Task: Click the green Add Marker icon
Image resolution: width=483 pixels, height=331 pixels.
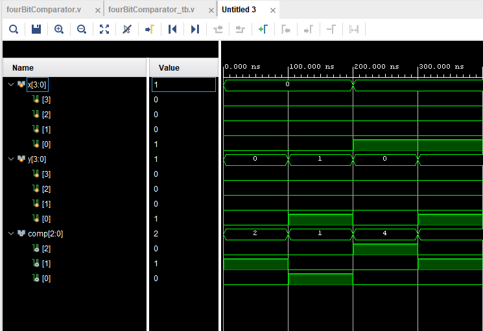Action: (x=263, y=29)
